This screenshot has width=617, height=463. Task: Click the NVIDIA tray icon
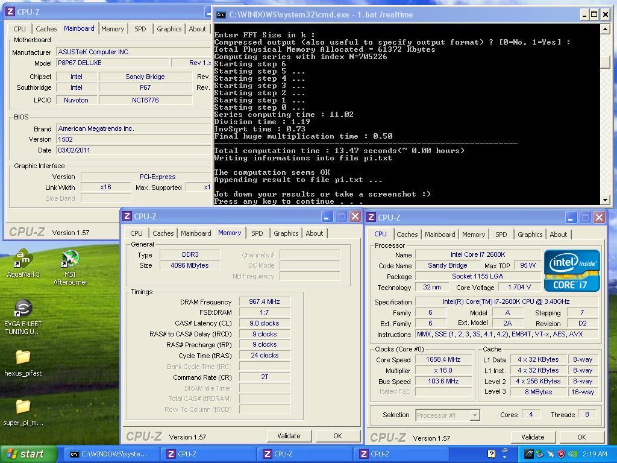click(572, 454)
